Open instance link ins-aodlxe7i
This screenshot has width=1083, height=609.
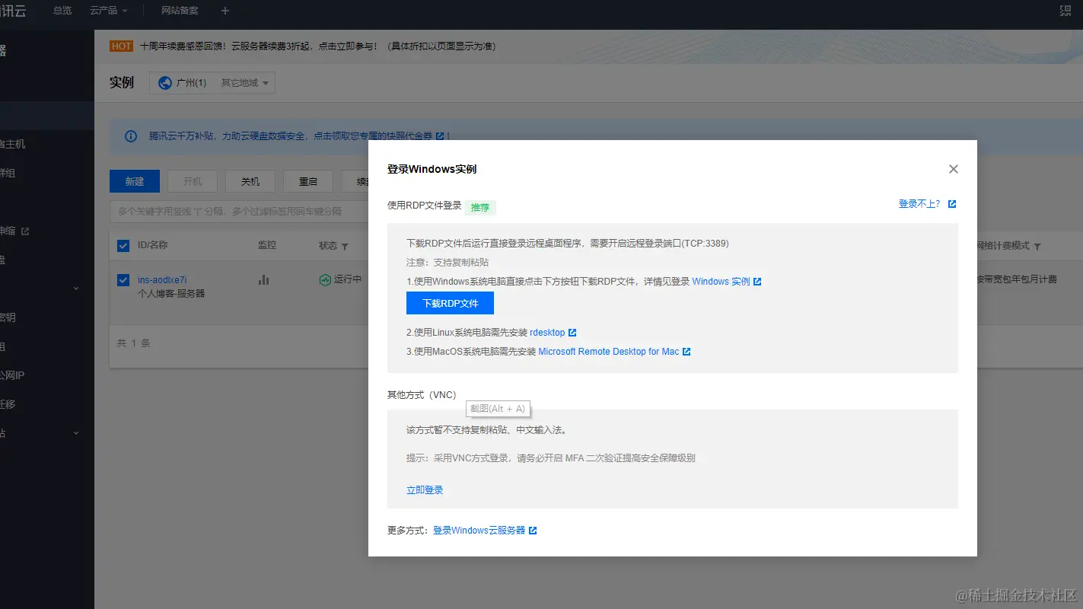point(162,279)
